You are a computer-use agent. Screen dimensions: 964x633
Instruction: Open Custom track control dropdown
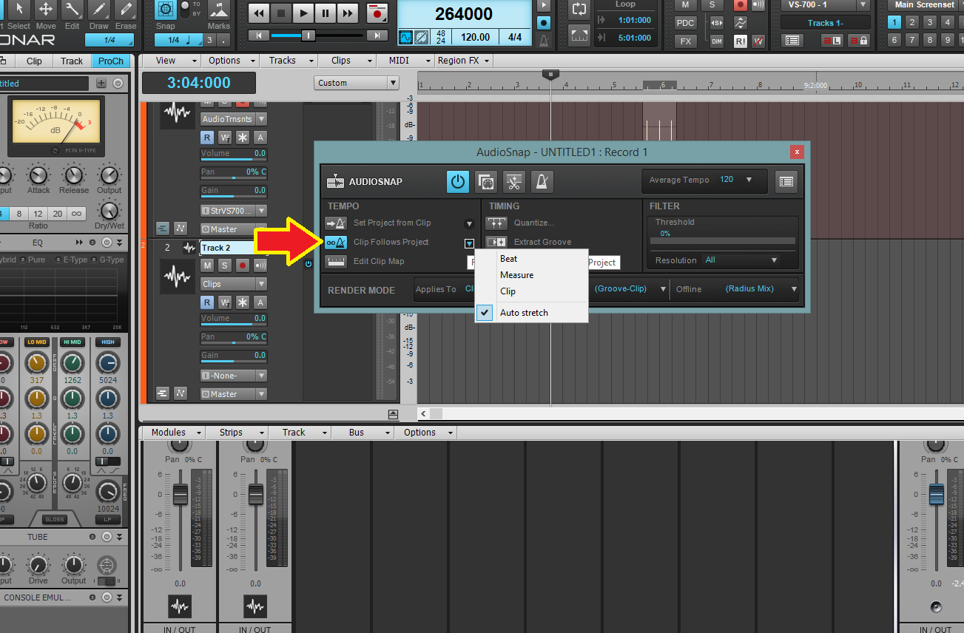pos(357,83)
